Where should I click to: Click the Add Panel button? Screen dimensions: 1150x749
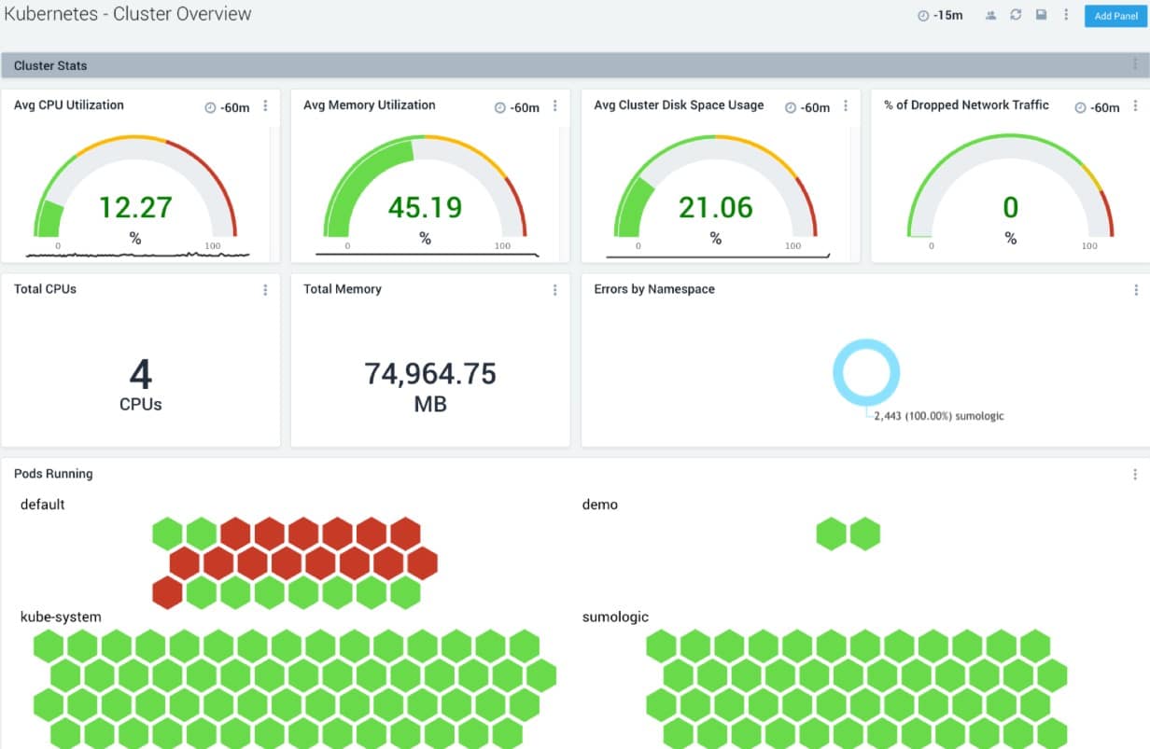tap(1115, 16)
